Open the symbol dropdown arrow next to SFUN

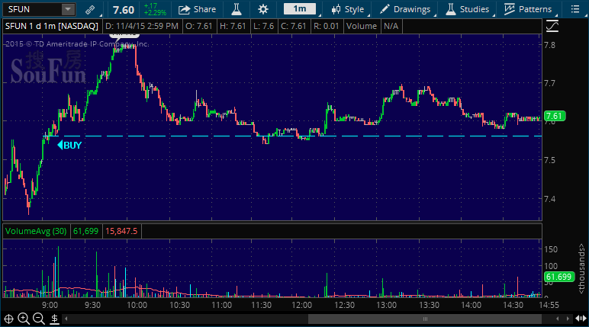68,9
